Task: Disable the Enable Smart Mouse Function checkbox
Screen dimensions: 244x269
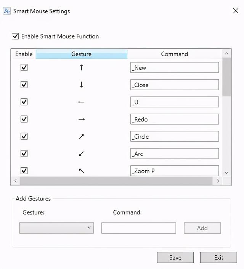Action: pos(15,36)
